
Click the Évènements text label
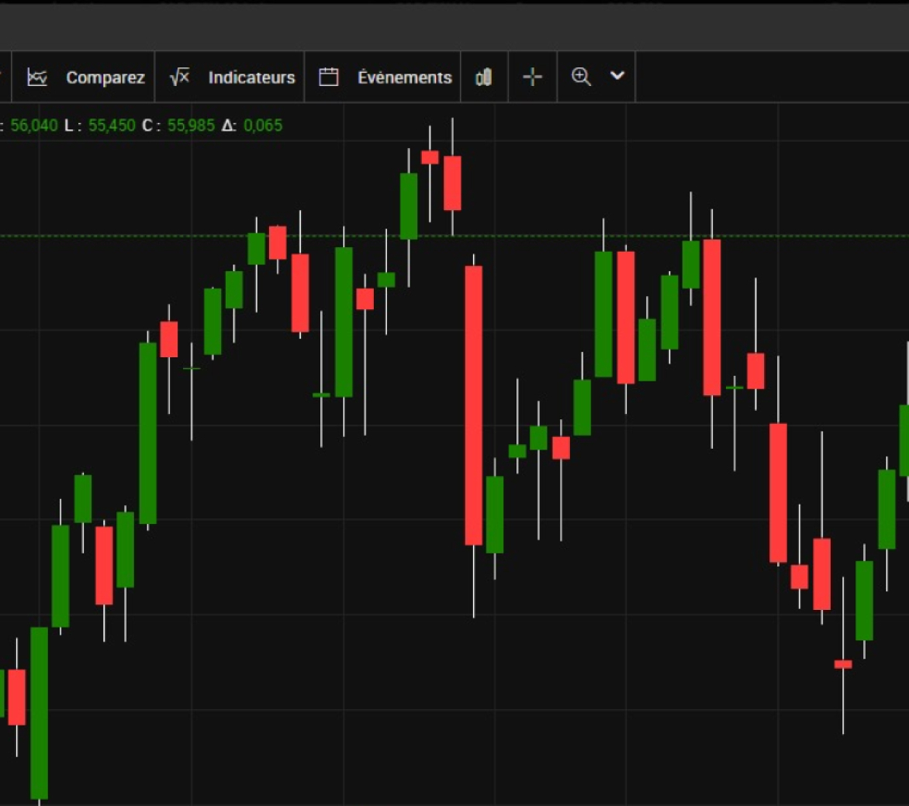point(404,77)
